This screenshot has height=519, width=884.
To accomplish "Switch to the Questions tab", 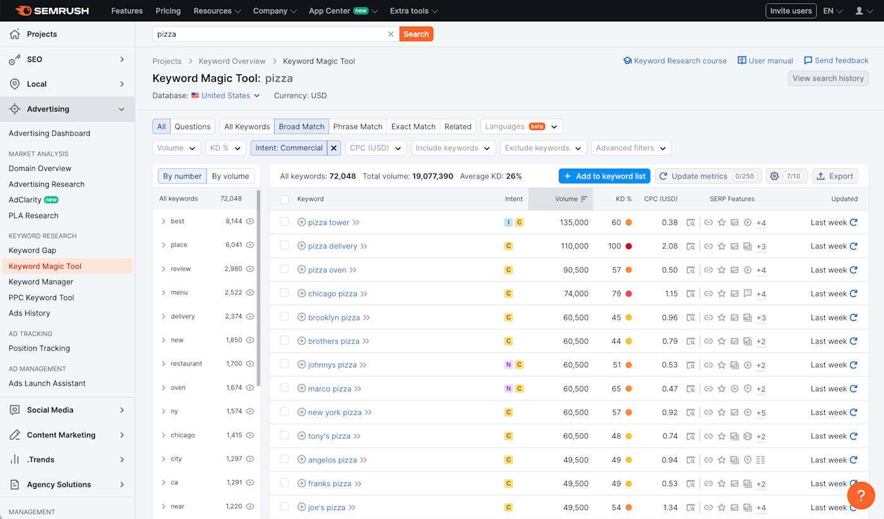I will click(x=193, y=127).
